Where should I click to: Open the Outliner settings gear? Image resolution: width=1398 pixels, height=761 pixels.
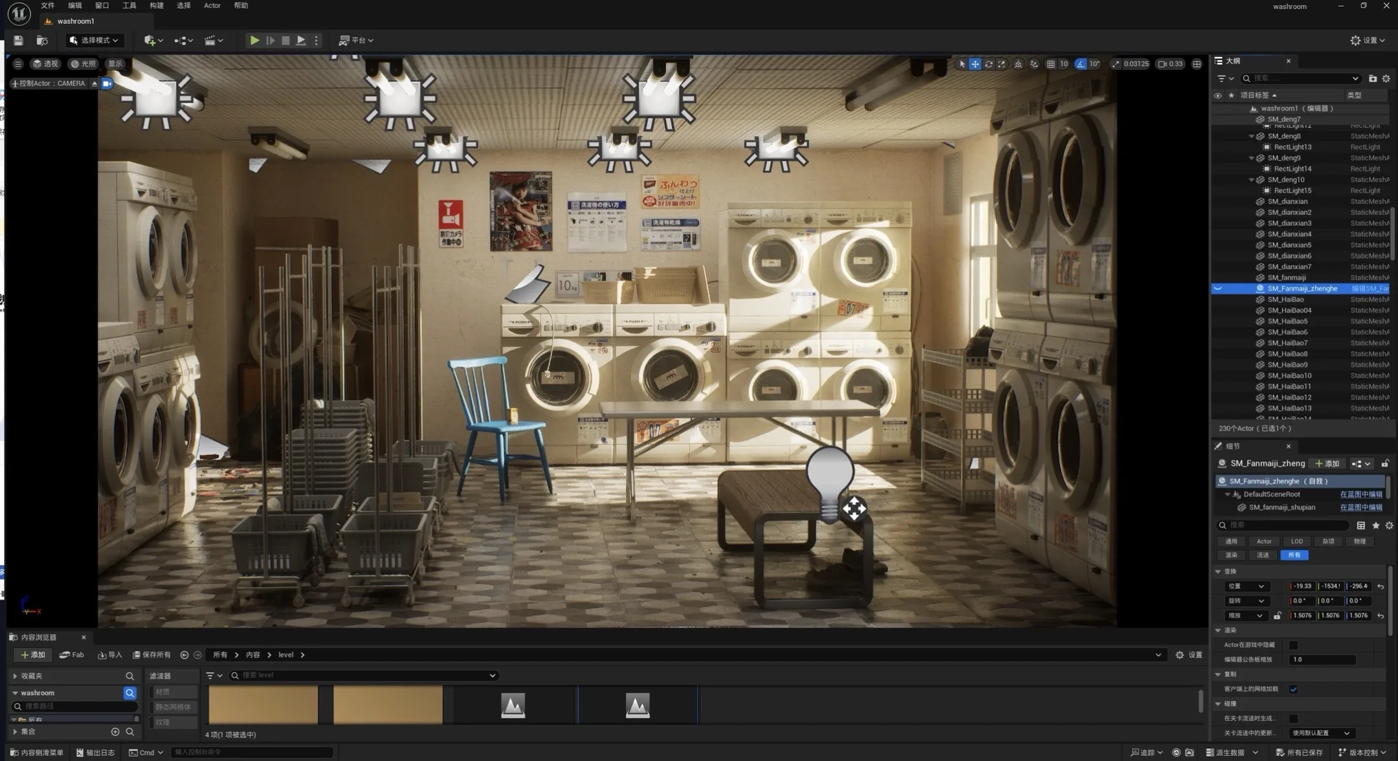tap(1386, 78)
